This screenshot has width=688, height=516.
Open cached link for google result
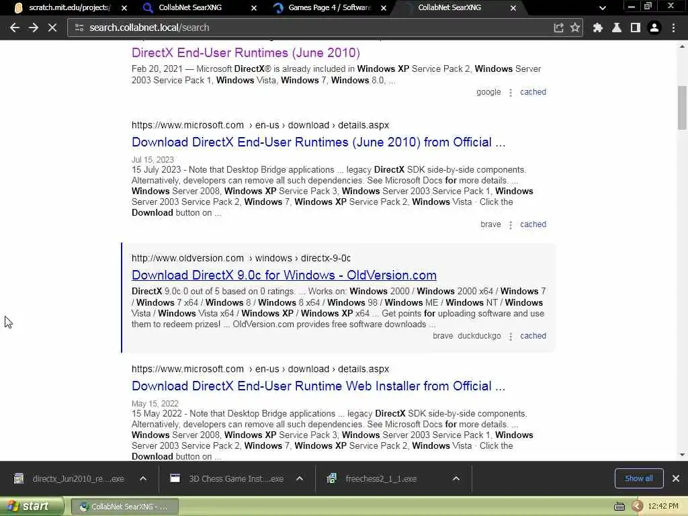tap(533, 92)
